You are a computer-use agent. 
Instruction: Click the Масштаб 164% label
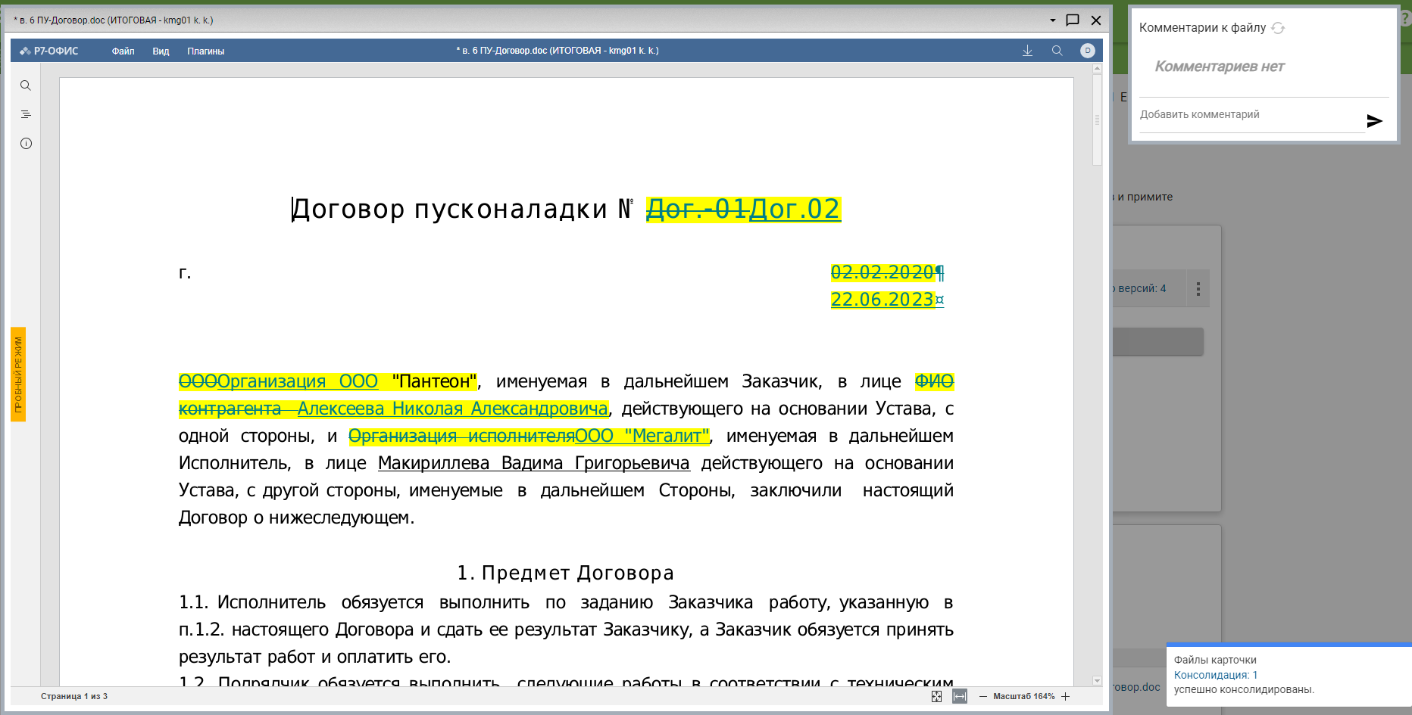tap(1024, 696)
